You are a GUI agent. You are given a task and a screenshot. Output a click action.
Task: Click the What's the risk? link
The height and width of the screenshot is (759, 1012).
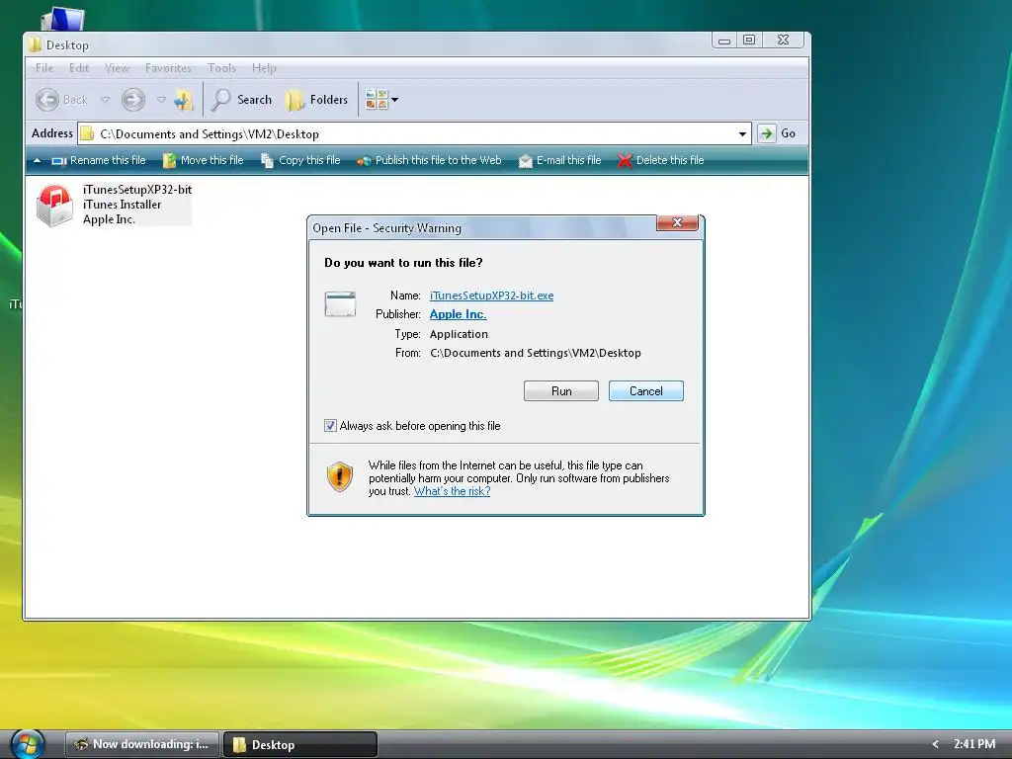(x=452, y=491)
